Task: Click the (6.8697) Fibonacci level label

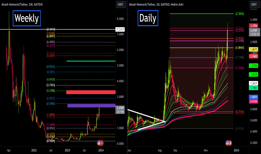Action: pos(51,36)
